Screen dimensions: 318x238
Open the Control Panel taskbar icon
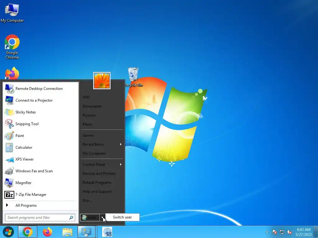pyautogui.click(x=86, y=232)
